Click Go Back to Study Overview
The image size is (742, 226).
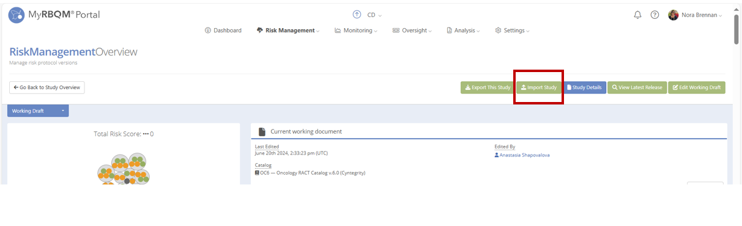[x=46, y=87]
